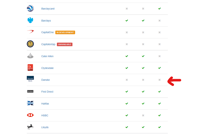Click the Barclays eagle logo

(30, 20)
